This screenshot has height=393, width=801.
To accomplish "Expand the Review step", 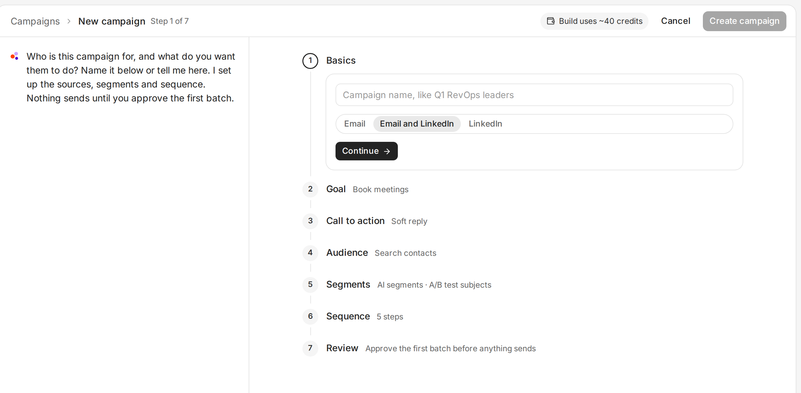I will point(342,348).
